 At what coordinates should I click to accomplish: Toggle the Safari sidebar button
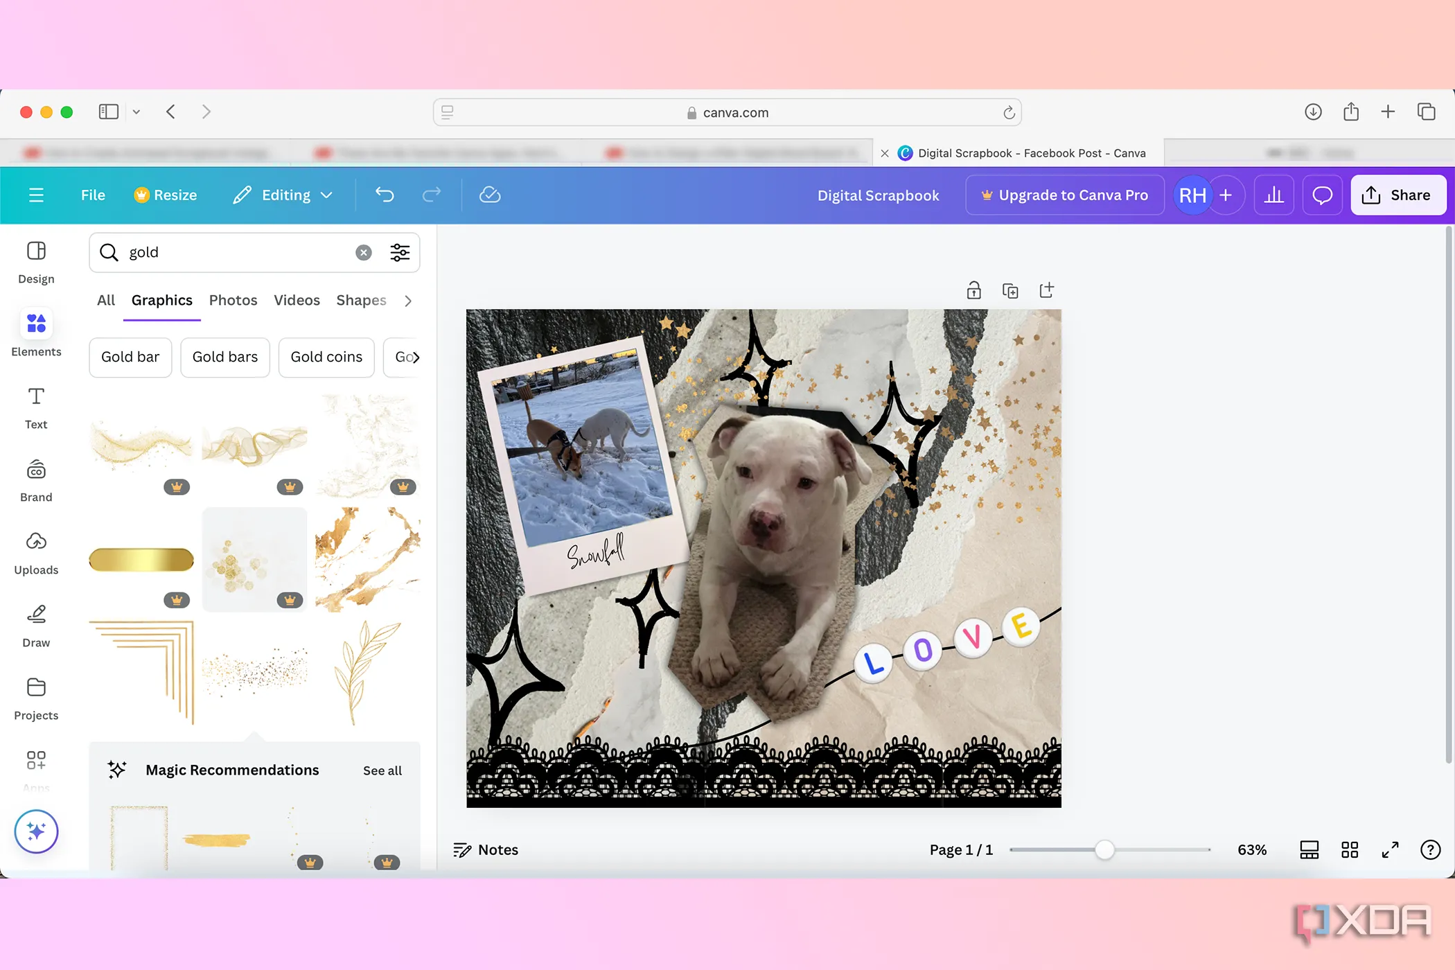click(109, 112)
